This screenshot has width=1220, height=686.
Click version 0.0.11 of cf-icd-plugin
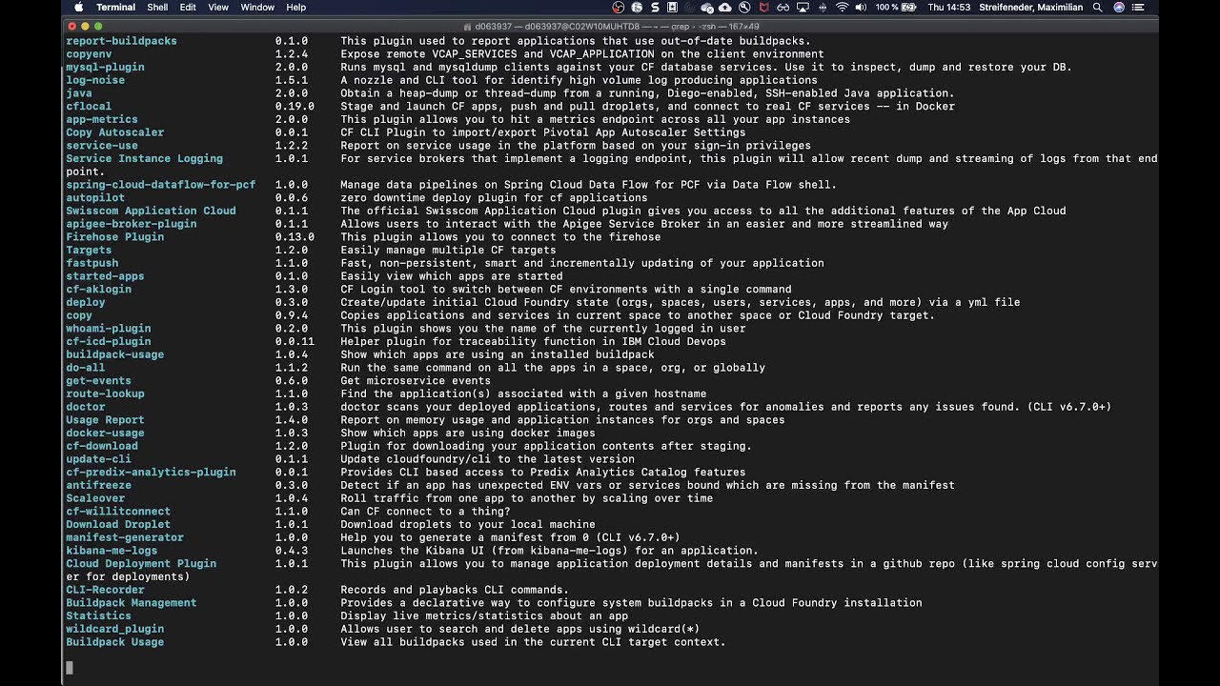295,341
